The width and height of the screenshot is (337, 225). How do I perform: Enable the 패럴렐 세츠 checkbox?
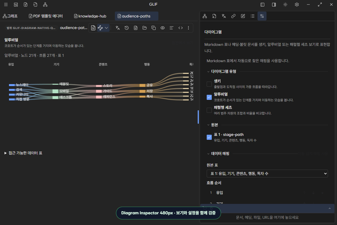click(x=209, y=110)
